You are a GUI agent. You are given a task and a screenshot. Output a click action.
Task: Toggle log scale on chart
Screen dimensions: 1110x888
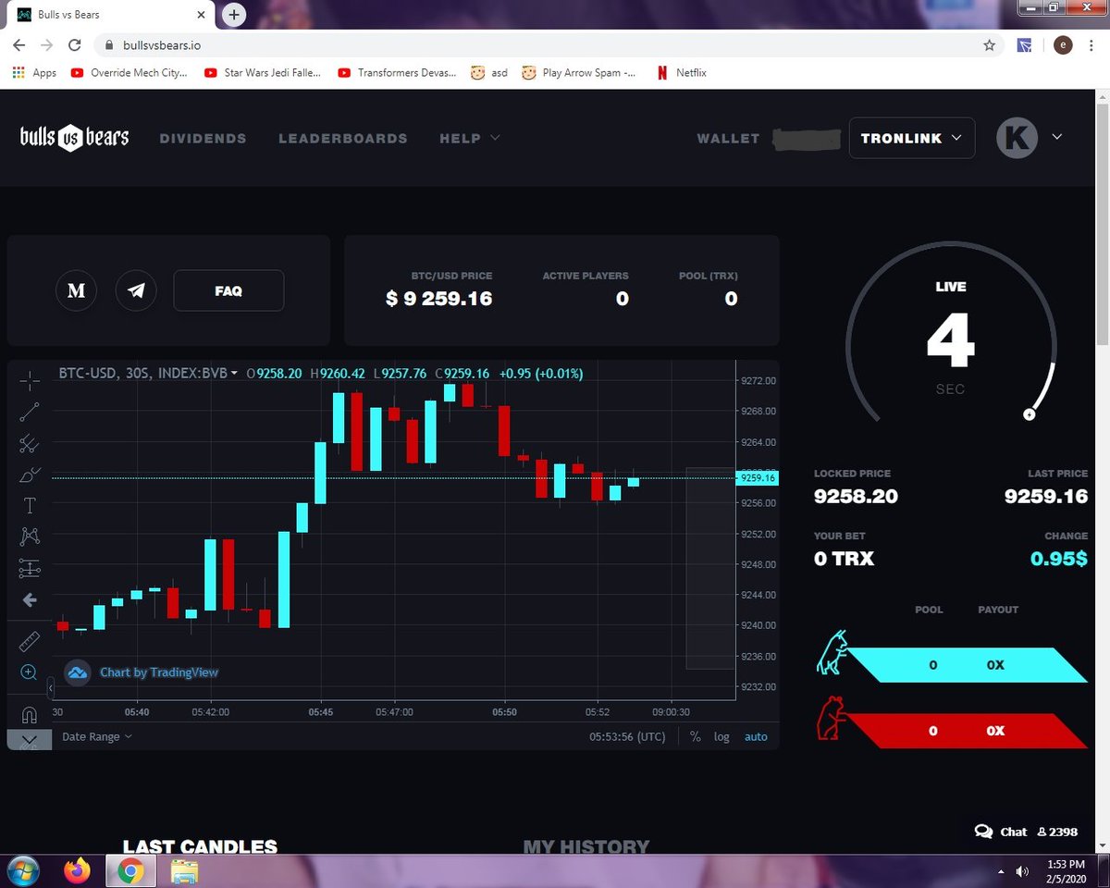pyautogui.click(x=721, y=736)
